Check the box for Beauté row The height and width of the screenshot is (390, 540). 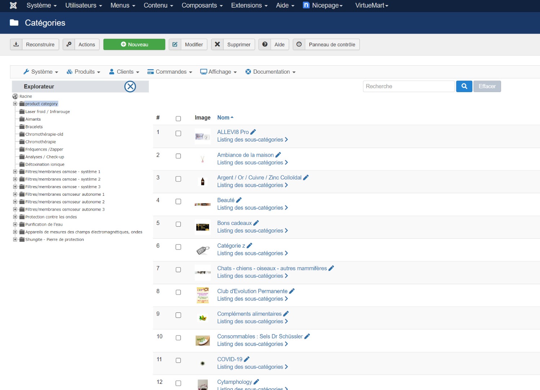(x=178, y=201)
